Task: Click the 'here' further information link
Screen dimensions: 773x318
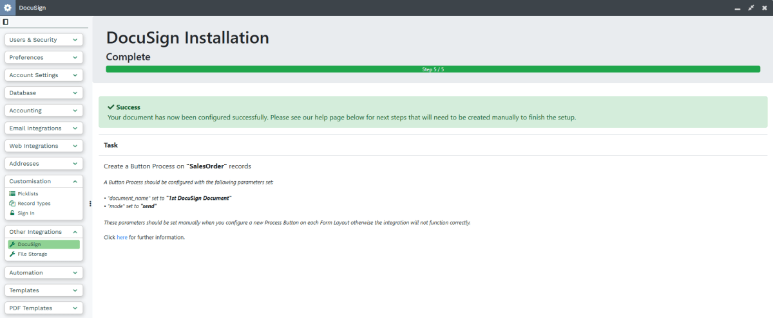Action: 122,237
